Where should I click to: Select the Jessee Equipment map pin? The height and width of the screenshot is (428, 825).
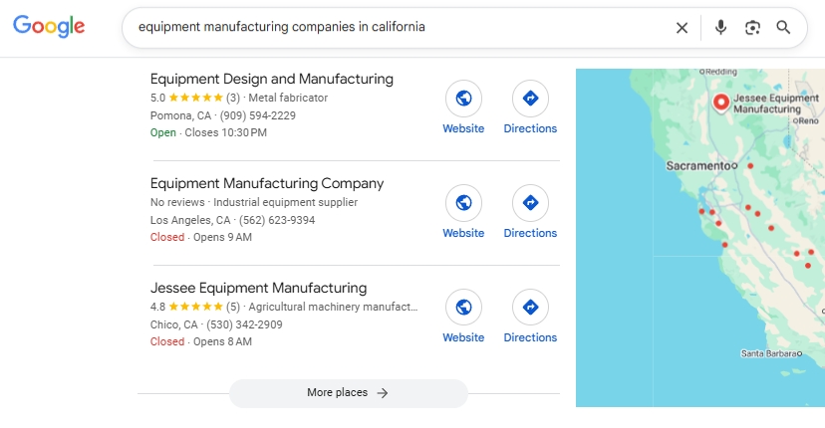pyautogui.click(x=720, y=102)
